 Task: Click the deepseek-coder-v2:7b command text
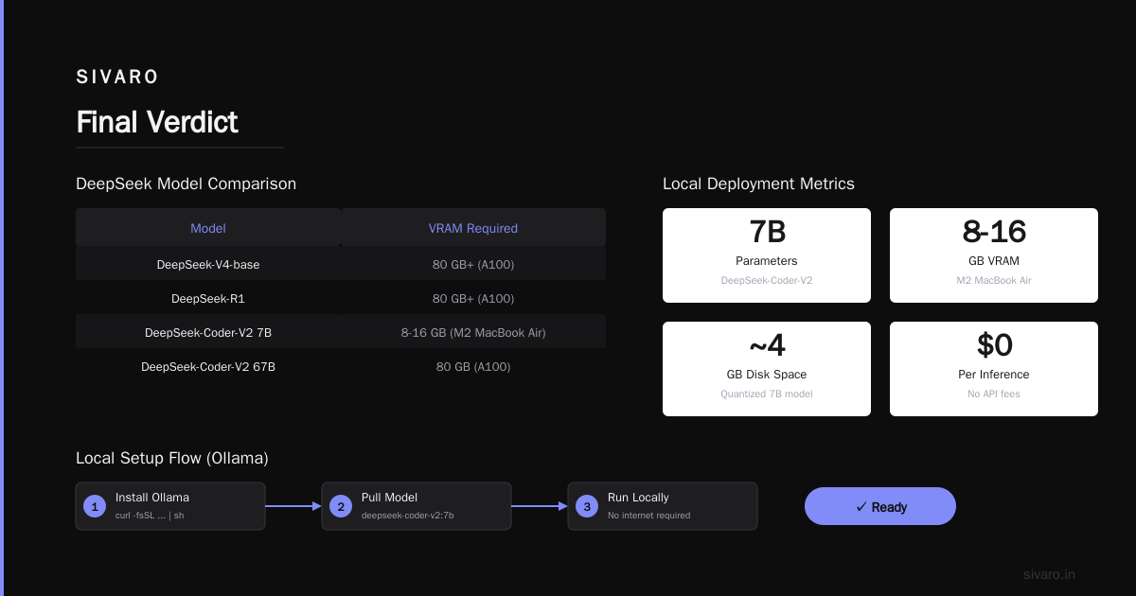coord(408,516)
